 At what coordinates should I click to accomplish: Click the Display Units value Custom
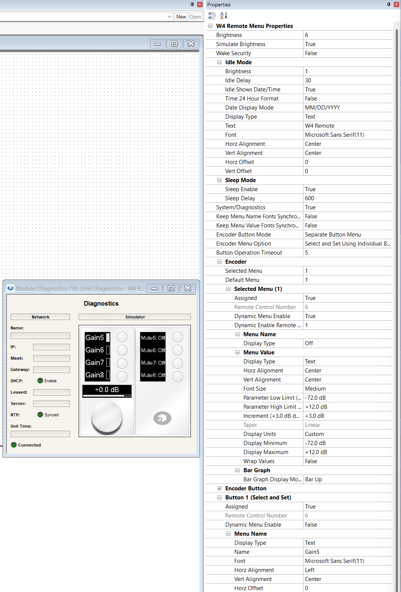(348, 434)
